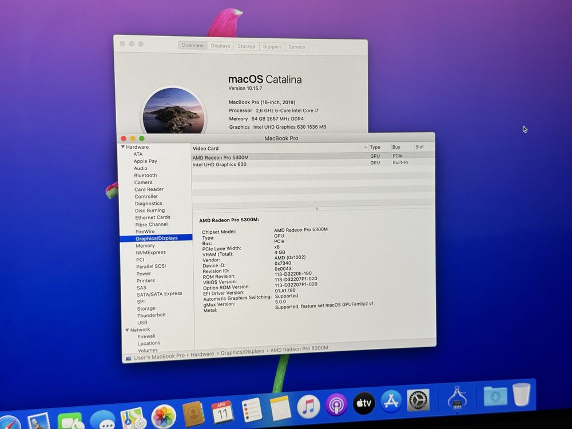The width and height of the screenshot is (572, 429).
Task: Select USB in the sidebar
Action: 142,323
